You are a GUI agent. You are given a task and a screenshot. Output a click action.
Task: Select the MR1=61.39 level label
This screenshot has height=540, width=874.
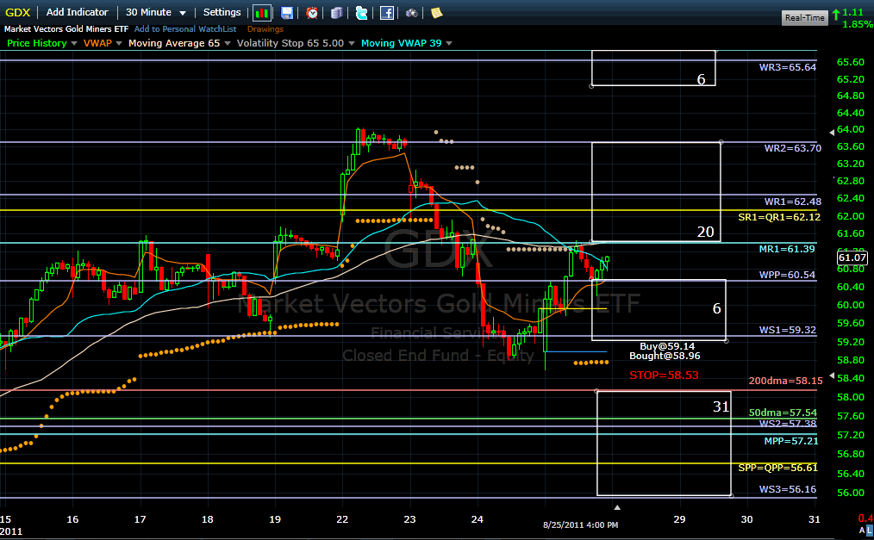coord(786,249)
